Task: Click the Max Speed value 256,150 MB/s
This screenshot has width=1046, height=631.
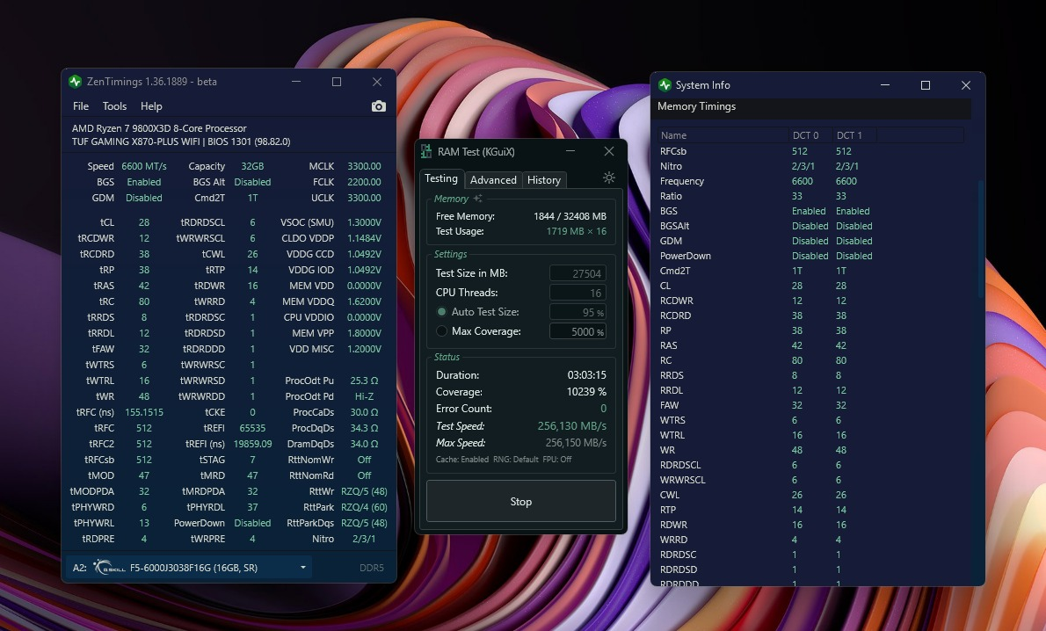Action: (x=576, y=443)
